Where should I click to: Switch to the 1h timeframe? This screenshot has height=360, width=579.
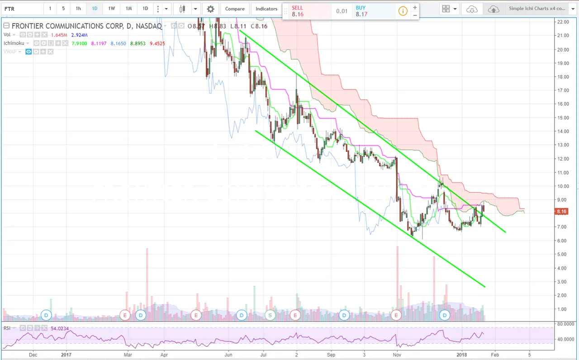click(x=78, y=9)
